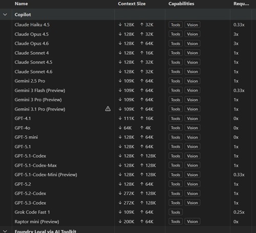Click the Tools badge for Grok Code Fast 1
This screenshot has width=256, height=233.
176,212
